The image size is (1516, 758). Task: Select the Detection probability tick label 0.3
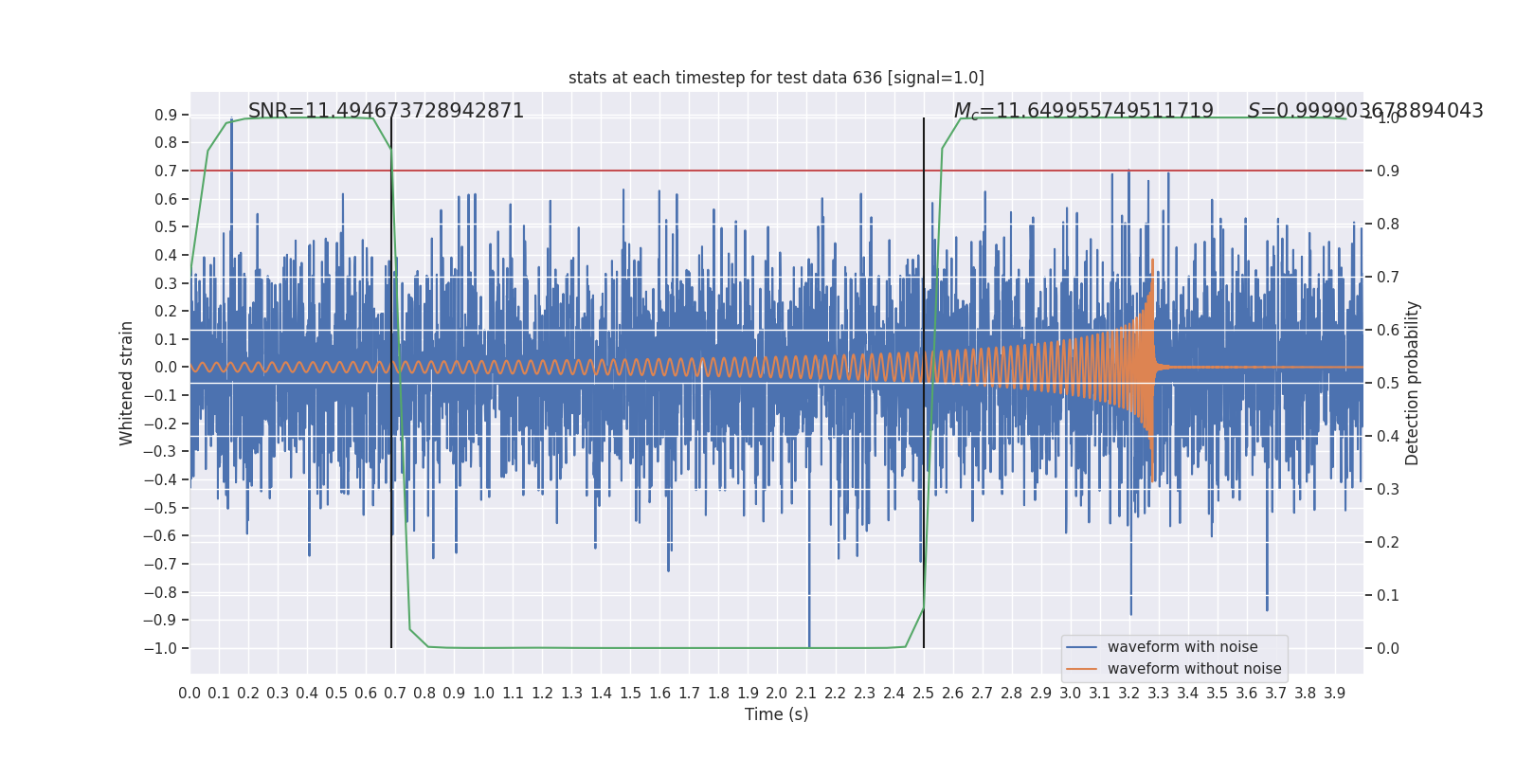1388,490
